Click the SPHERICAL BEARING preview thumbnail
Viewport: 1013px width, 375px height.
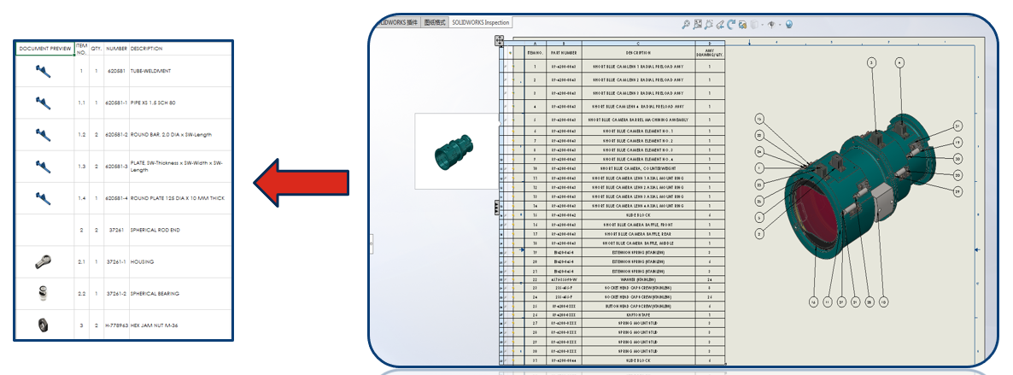(43, 293)
